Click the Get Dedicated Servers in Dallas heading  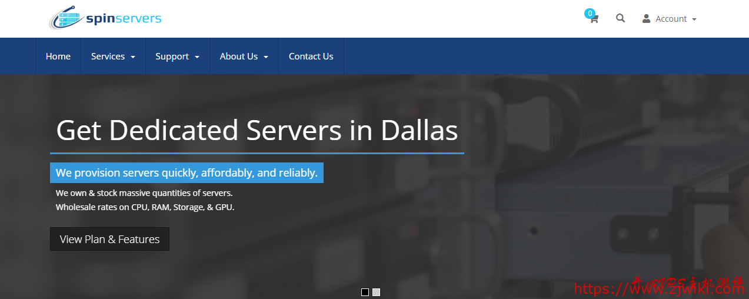coord(257,130)
